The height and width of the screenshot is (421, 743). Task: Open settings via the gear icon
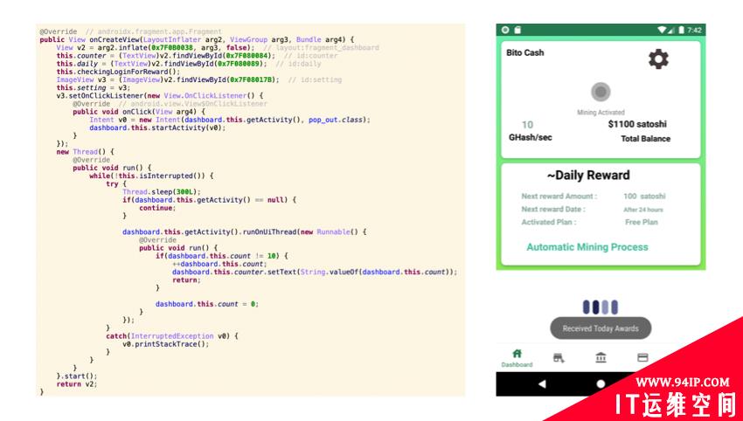point(657,59)
